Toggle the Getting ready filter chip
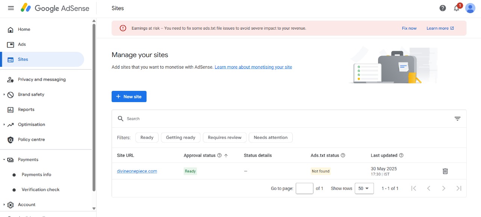The width and height of the screenshot is (481, 217). click(181, 137)
